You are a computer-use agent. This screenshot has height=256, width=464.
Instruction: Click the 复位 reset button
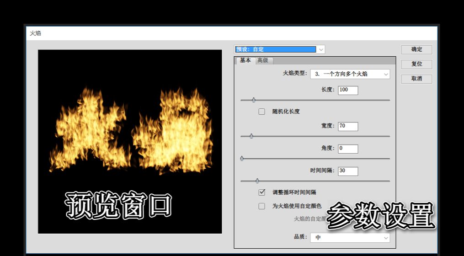click(416, 64)
